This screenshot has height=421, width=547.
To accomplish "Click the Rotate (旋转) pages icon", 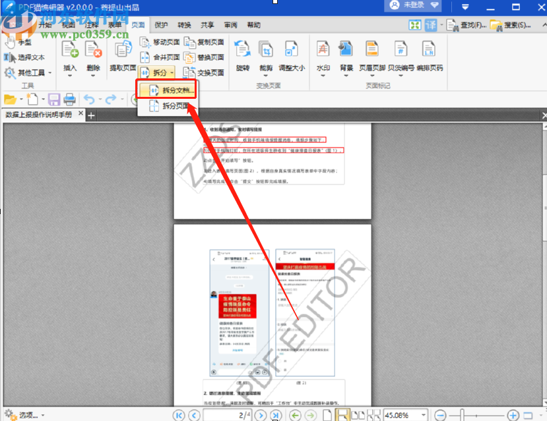I will [x=242, y=56].
